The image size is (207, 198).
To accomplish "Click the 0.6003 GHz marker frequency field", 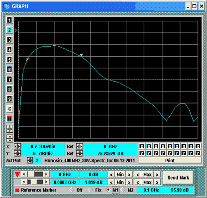I will 65,182.
